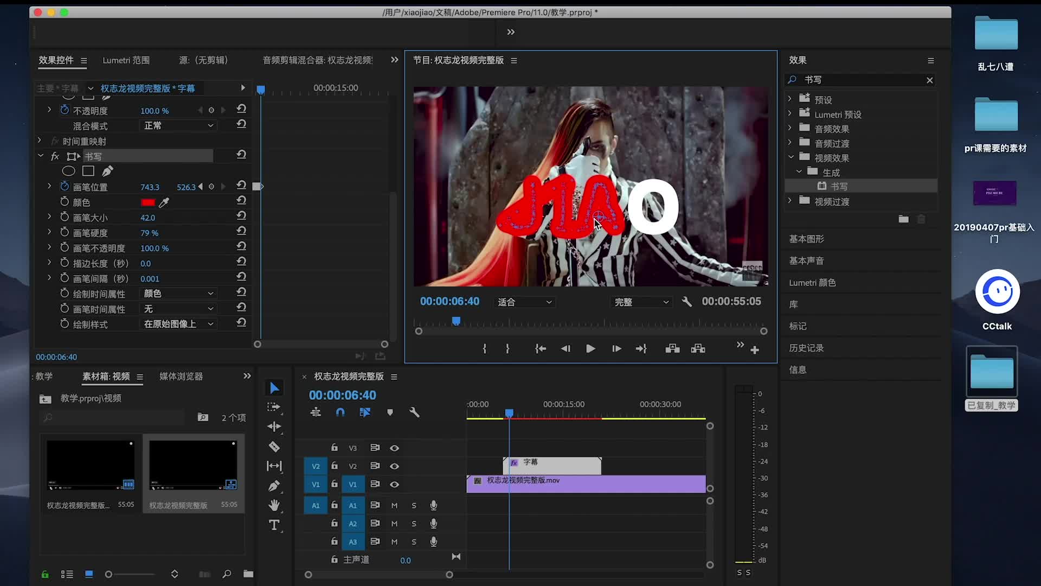Viewport: 1041px width, 586px height.
Task: Select the Type tool
Action: click(x=274, y=525)
